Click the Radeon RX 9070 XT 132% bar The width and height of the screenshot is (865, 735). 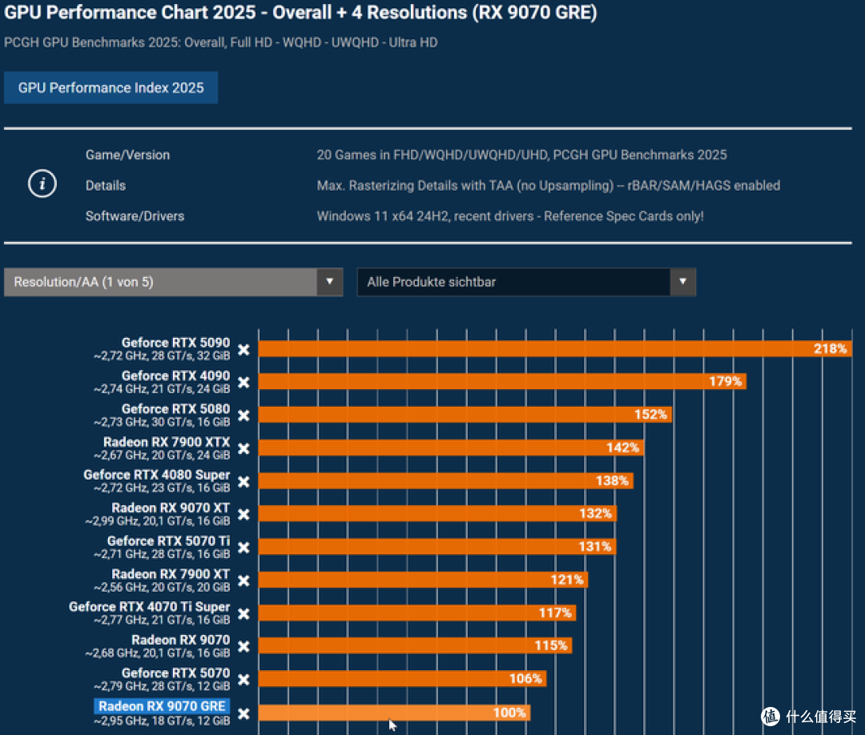(x=437, y=513)
